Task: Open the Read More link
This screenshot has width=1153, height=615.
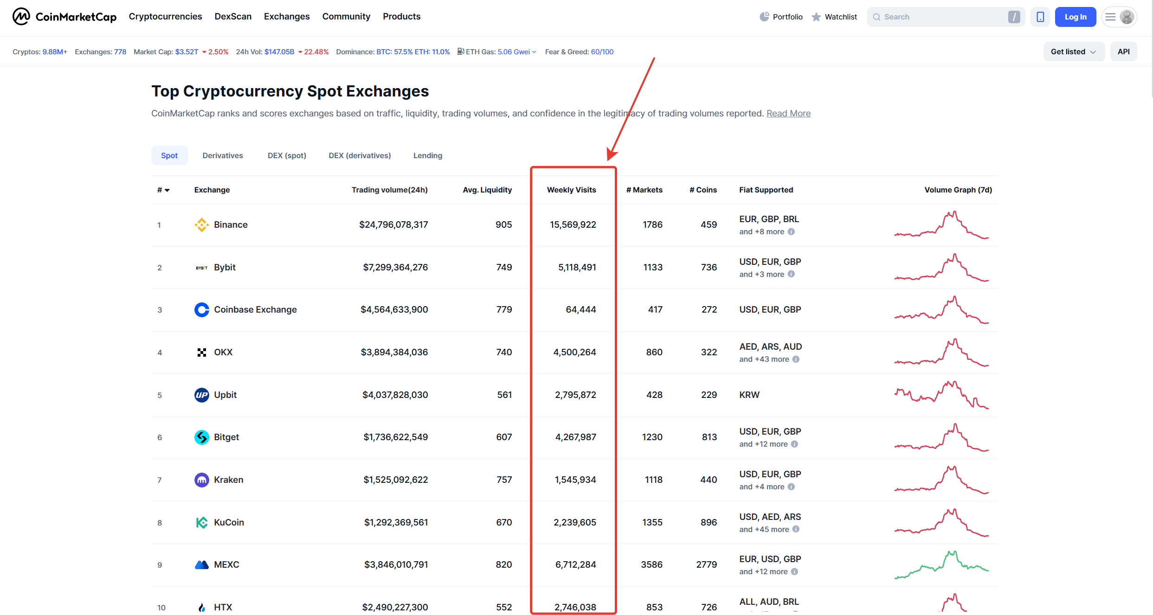Action: [788, 113]
